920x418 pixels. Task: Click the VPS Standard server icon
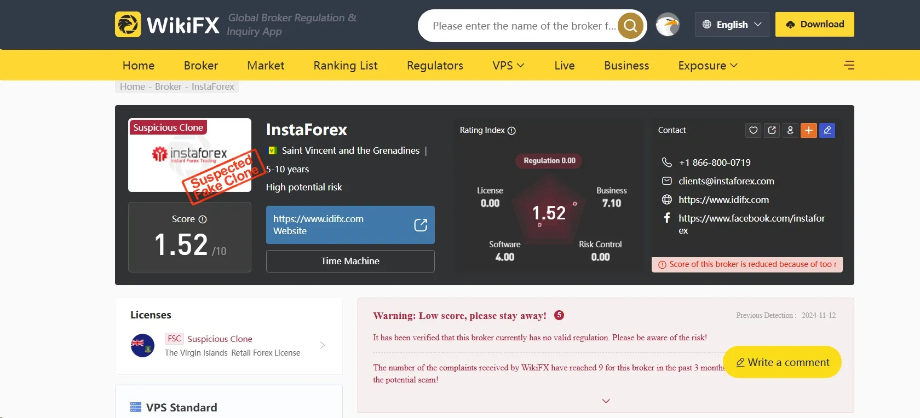coord(135,407)
